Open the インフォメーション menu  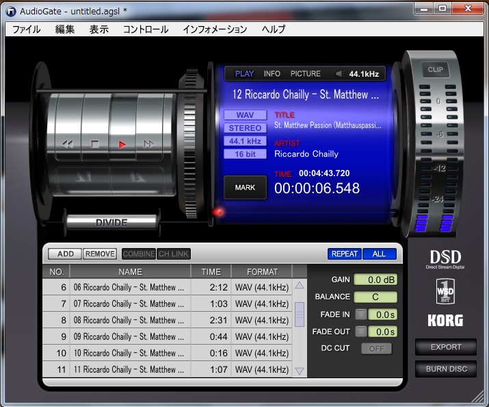coord(215,29)
